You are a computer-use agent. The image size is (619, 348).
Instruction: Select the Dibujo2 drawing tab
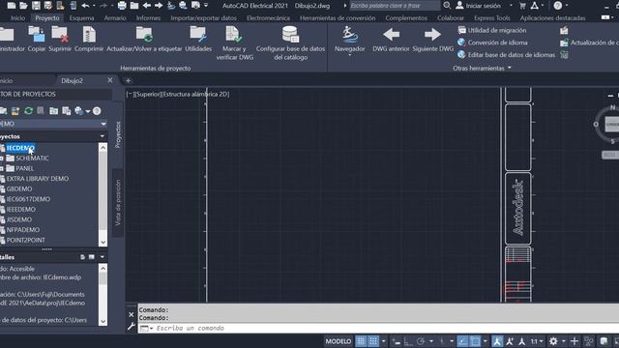[x=72, y=80]
